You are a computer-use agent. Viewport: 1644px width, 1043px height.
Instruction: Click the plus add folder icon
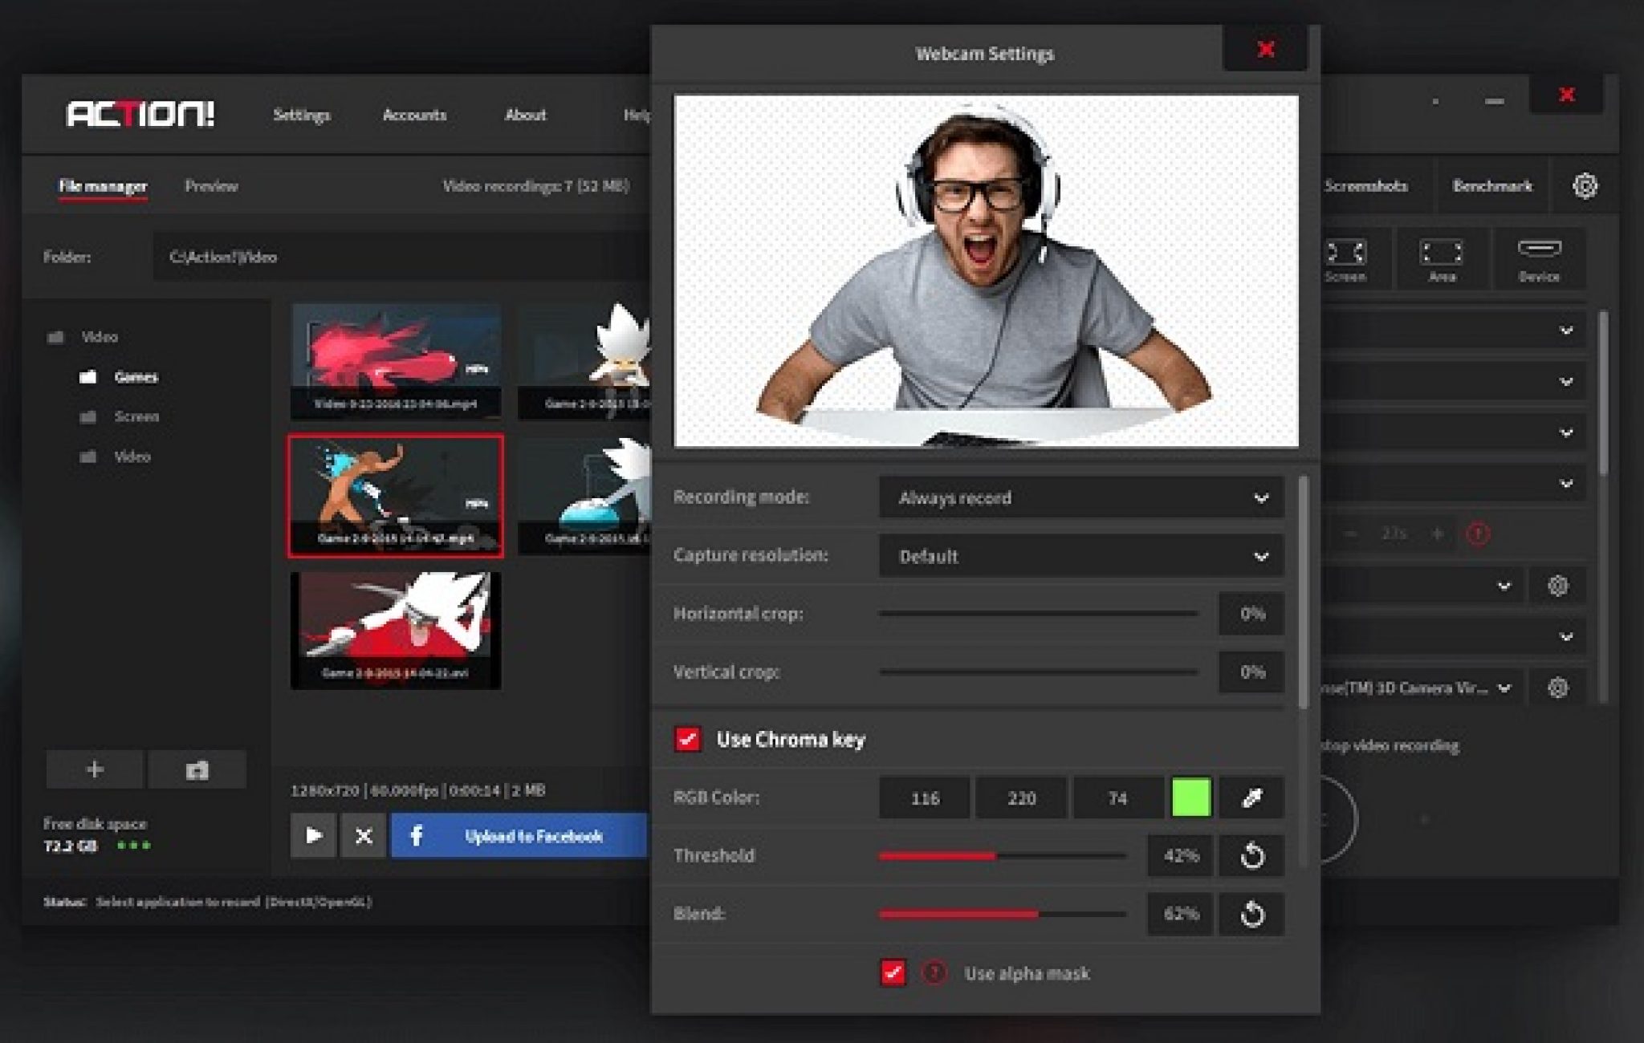point(95,769)
